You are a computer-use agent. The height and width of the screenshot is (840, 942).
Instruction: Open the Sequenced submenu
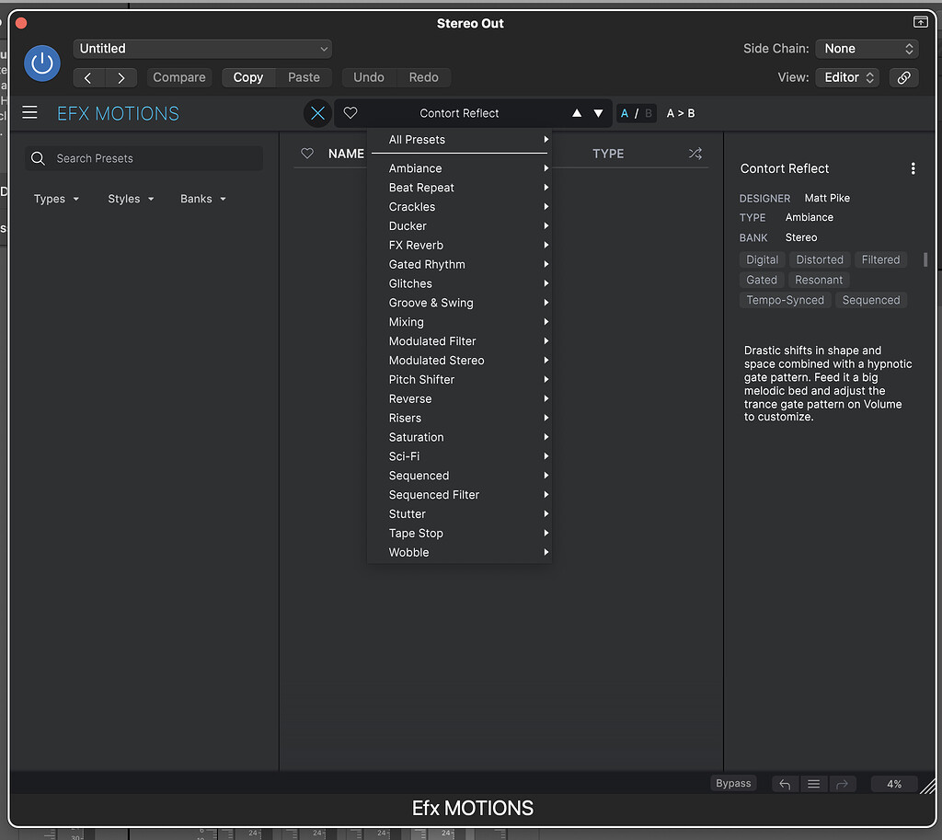click(x=460, y=476)
